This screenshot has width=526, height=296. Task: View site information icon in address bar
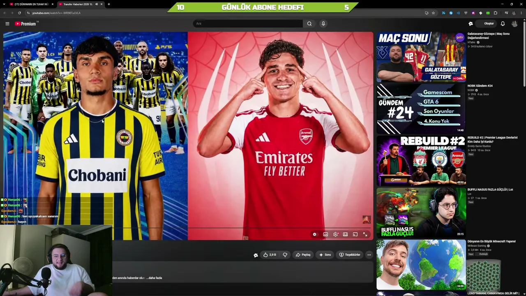[28, 13]
